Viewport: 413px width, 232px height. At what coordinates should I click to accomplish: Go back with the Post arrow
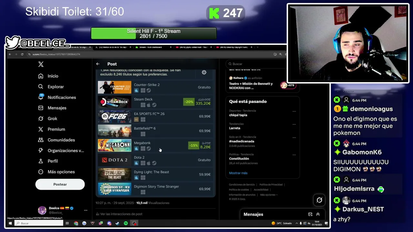tap(98, 64)
